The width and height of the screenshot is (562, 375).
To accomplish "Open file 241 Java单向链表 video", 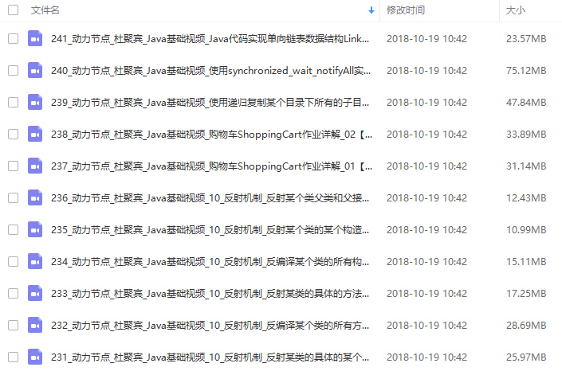I will (x=210, y=39).
